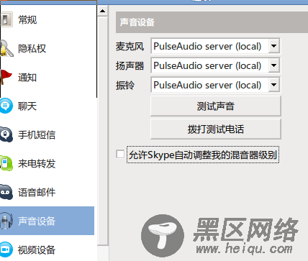Click the 麦克风 label

(x=130, y=47)
